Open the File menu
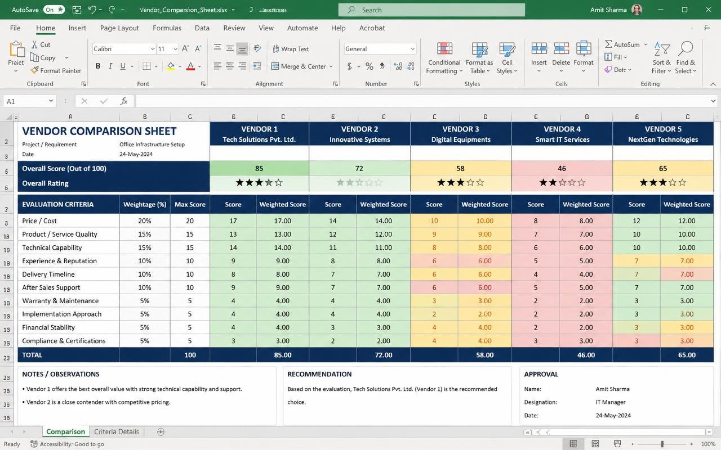The width and height of the screenshot is (721, 450). (15, 28)
